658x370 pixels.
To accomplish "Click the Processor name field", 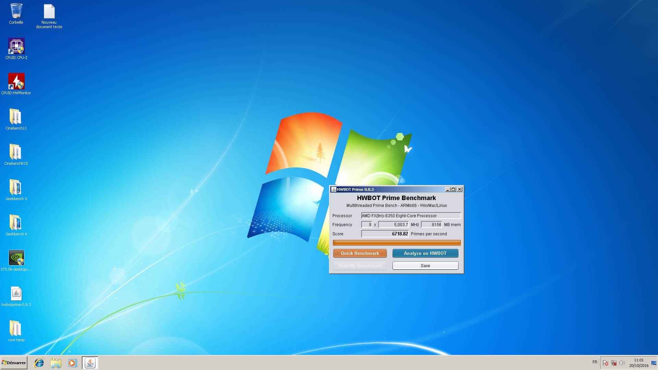I will [x=411, y=215].
